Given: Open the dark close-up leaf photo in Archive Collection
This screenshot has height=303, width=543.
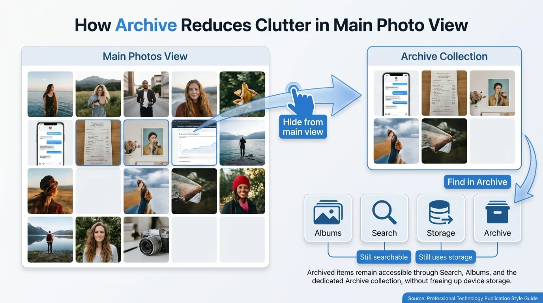Looking at the screenshot, I should [444, 141].
